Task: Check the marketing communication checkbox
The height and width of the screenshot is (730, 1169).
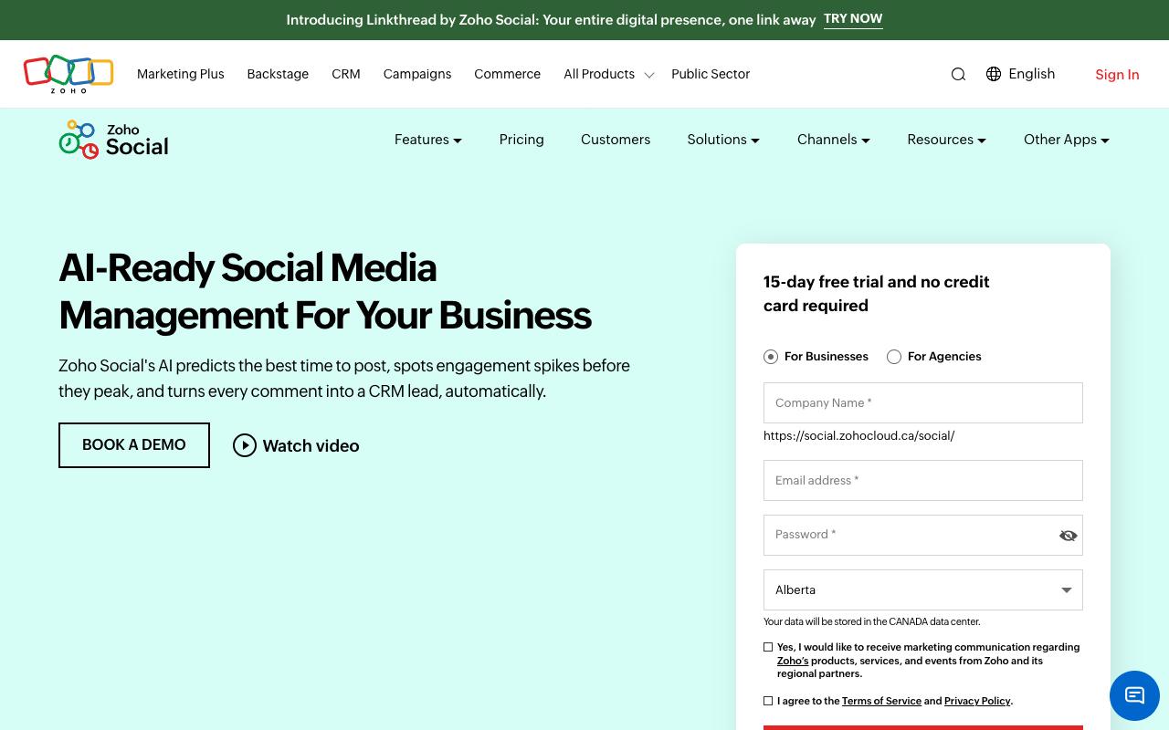Action: point(768,647)
